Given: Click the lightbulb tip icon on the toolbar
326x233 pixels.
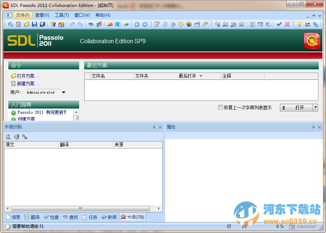Looking at the screenshot, I should point(299,25).
